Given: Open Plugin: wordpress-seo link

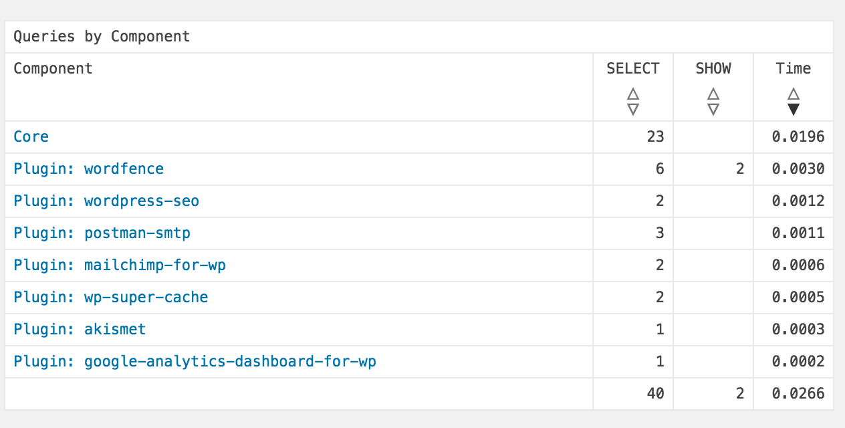Looking at the screenshot, I should click(106, 201).
